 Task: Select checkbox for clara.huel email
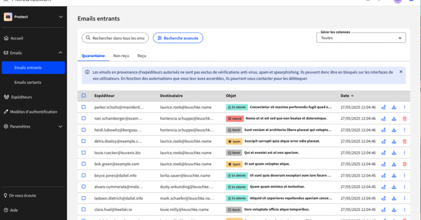[x=83, y=210]
